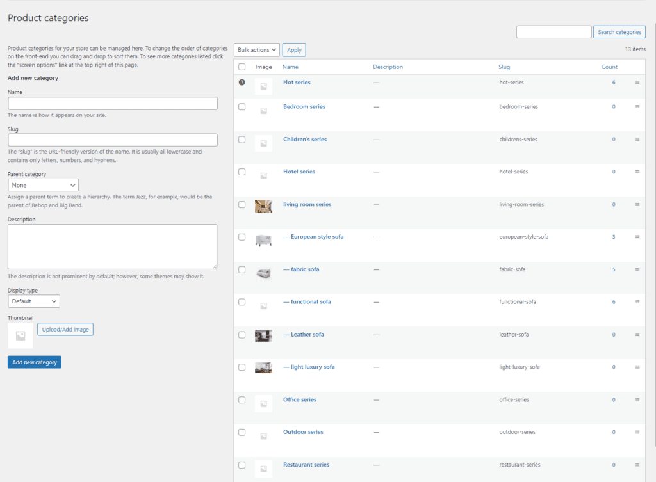This screenshot has height=482, width=656.
Task: Click the drag handle for Hotel series row
Action: click(637, 172)
